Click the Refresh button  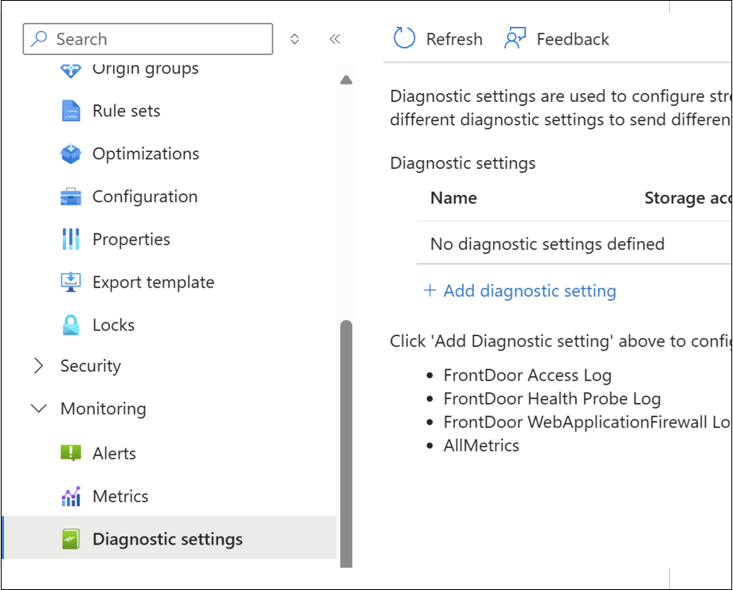click(x=438, y=39)
